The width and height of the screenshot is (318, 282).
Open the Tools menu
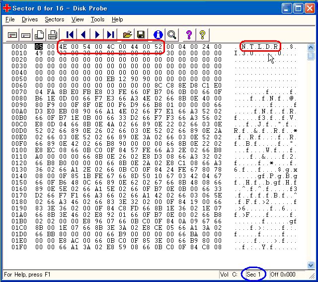coord(97,19)
